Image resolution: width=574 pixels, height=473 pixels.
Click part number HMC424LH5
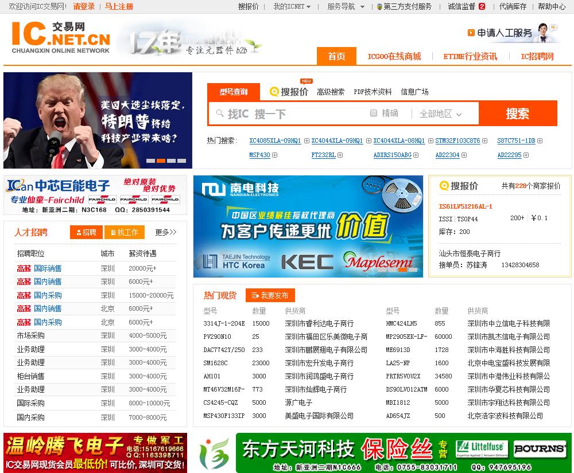401,323
